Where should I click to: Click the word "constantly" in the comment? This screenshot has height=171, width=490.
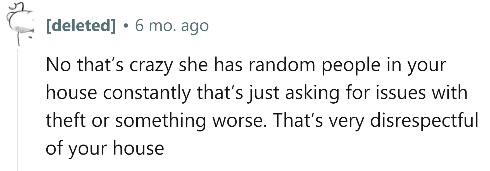click(147, 93)
